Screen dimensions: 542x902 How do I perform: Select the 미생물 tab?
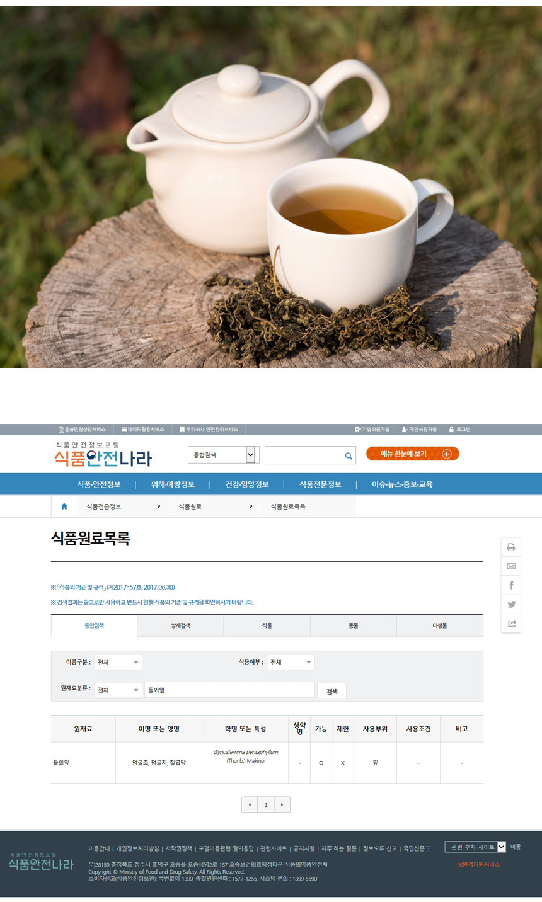440,626
